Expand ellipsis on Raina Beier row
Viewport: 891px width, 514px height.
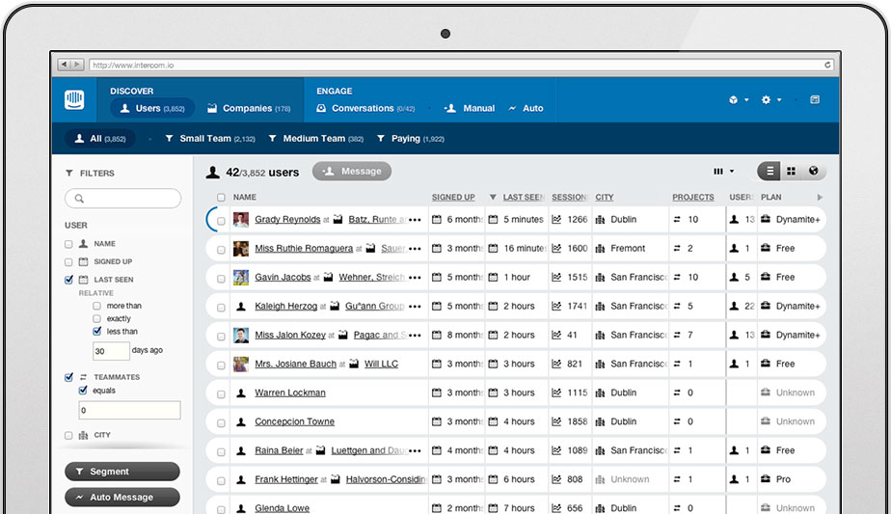tap(416, 451)
